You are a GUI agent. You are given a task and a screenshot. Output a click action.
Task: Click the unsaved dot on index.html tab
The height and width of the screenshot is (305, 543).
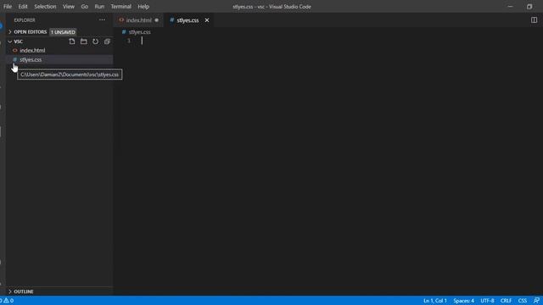[156, 20]
